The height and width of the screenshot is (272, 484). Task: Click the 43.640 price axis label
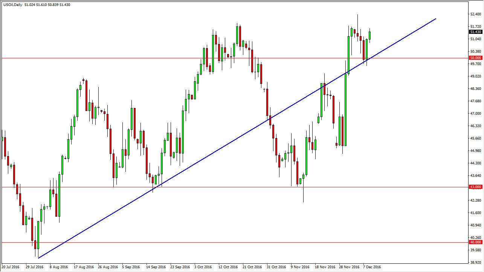coord(476,176)
